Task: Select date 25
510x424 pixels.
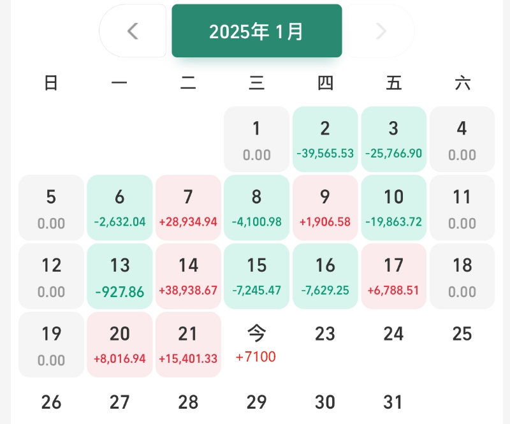Action: click(462, 334)
